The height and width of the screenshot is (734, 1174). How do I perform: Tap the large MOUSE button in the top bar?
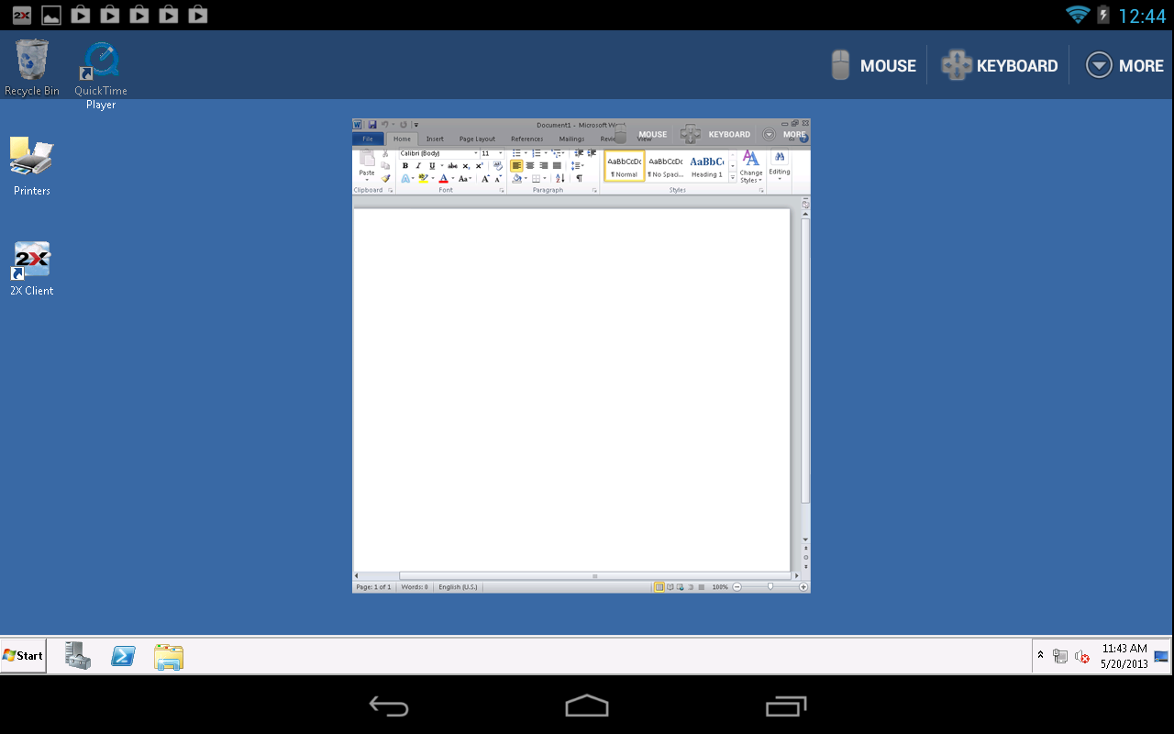(x=873, y=65)
